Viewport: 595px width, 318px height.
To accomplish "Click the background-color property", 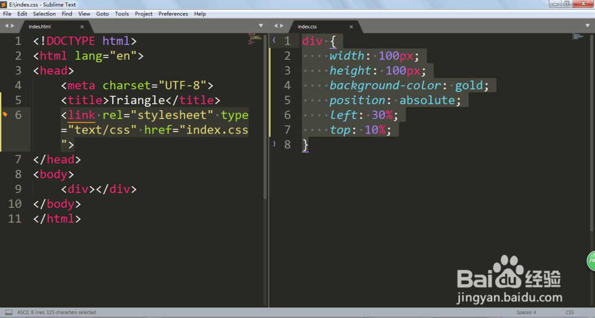I will pos(386,85).
